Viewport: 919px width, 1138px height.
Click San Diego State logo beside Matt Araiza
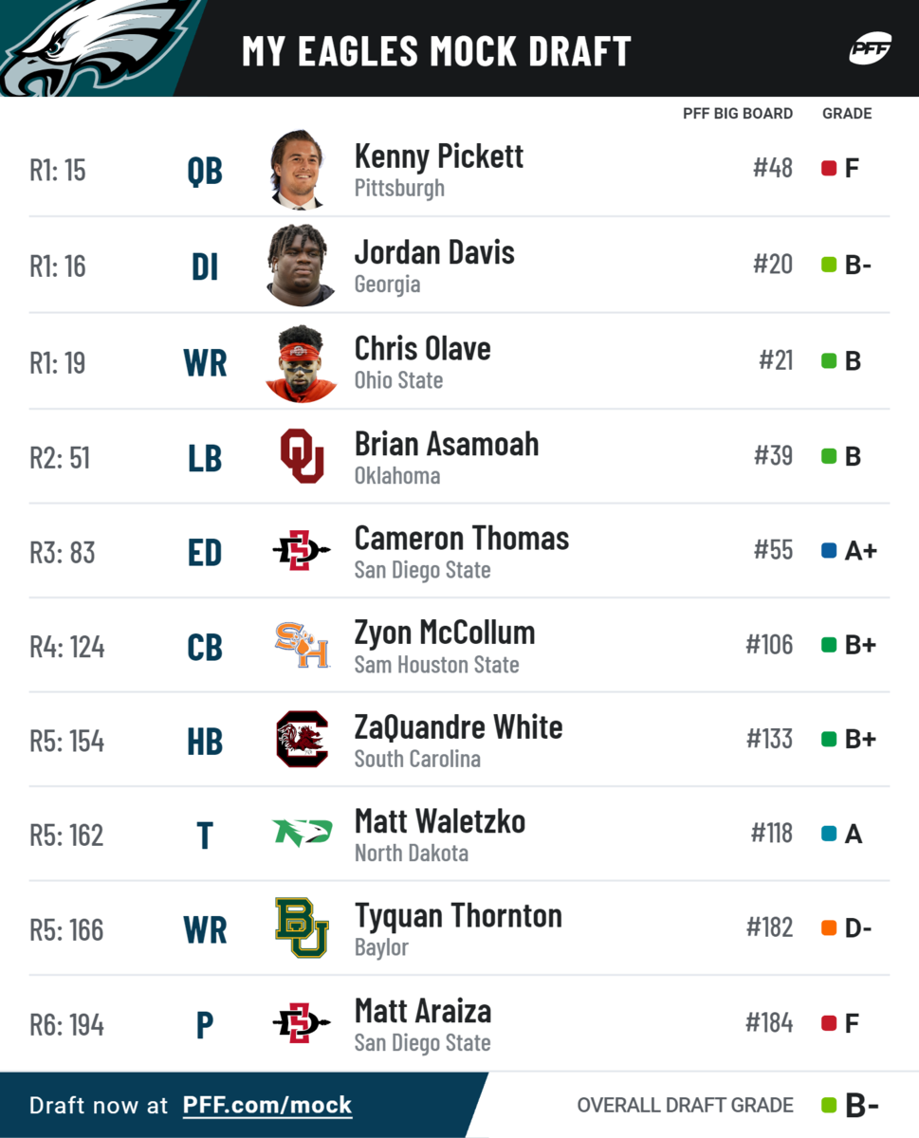(x=302, y=1023)
